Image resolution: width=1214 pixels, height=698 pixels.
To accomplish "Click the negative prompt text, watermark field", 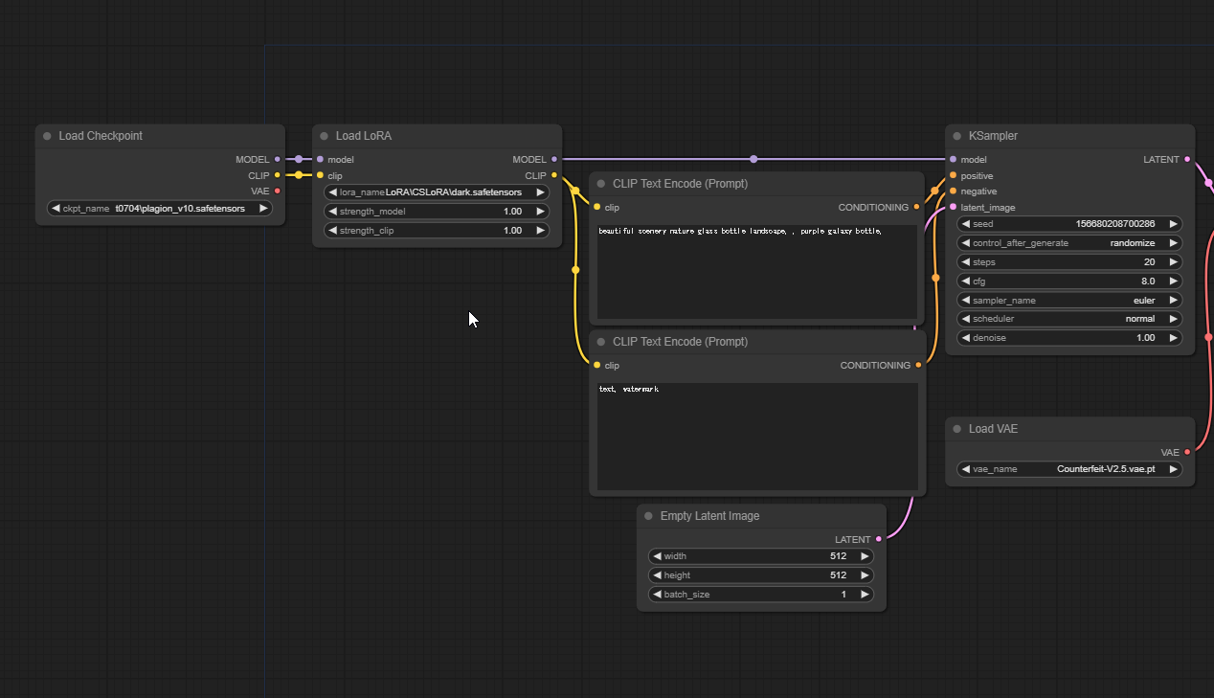I will click(x=756, y=436).
